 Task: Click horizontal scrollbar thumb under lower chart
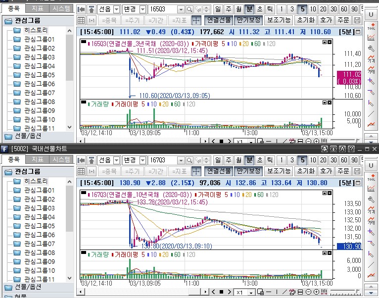click(x=194, y=293)
